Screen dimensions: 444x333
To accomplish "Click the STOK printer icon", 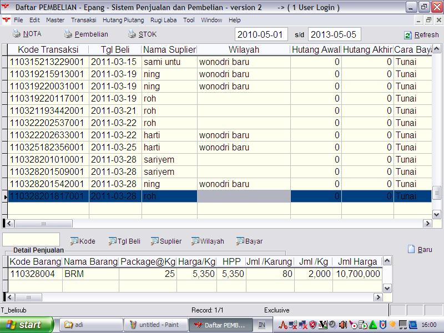I will [132, 34].
